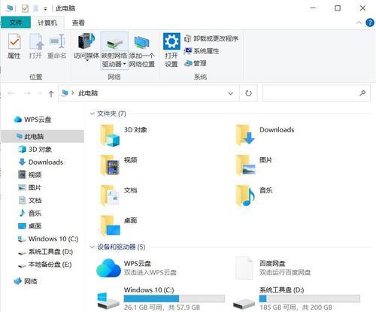Toggle the properties checkmark in quick access toolbar
Viewport: 376px width, 312px height.
coord(25,8)
